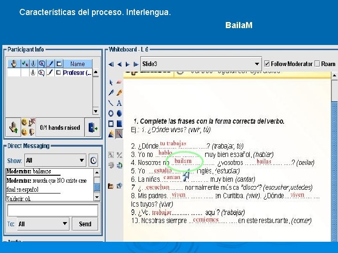Open the message timestamp clock icon
This screenshot has width=338, height=253.
point(93,161)
